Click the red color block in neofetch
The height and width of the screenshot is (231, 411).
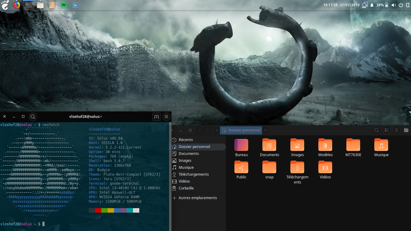click(x=98, y=211)
